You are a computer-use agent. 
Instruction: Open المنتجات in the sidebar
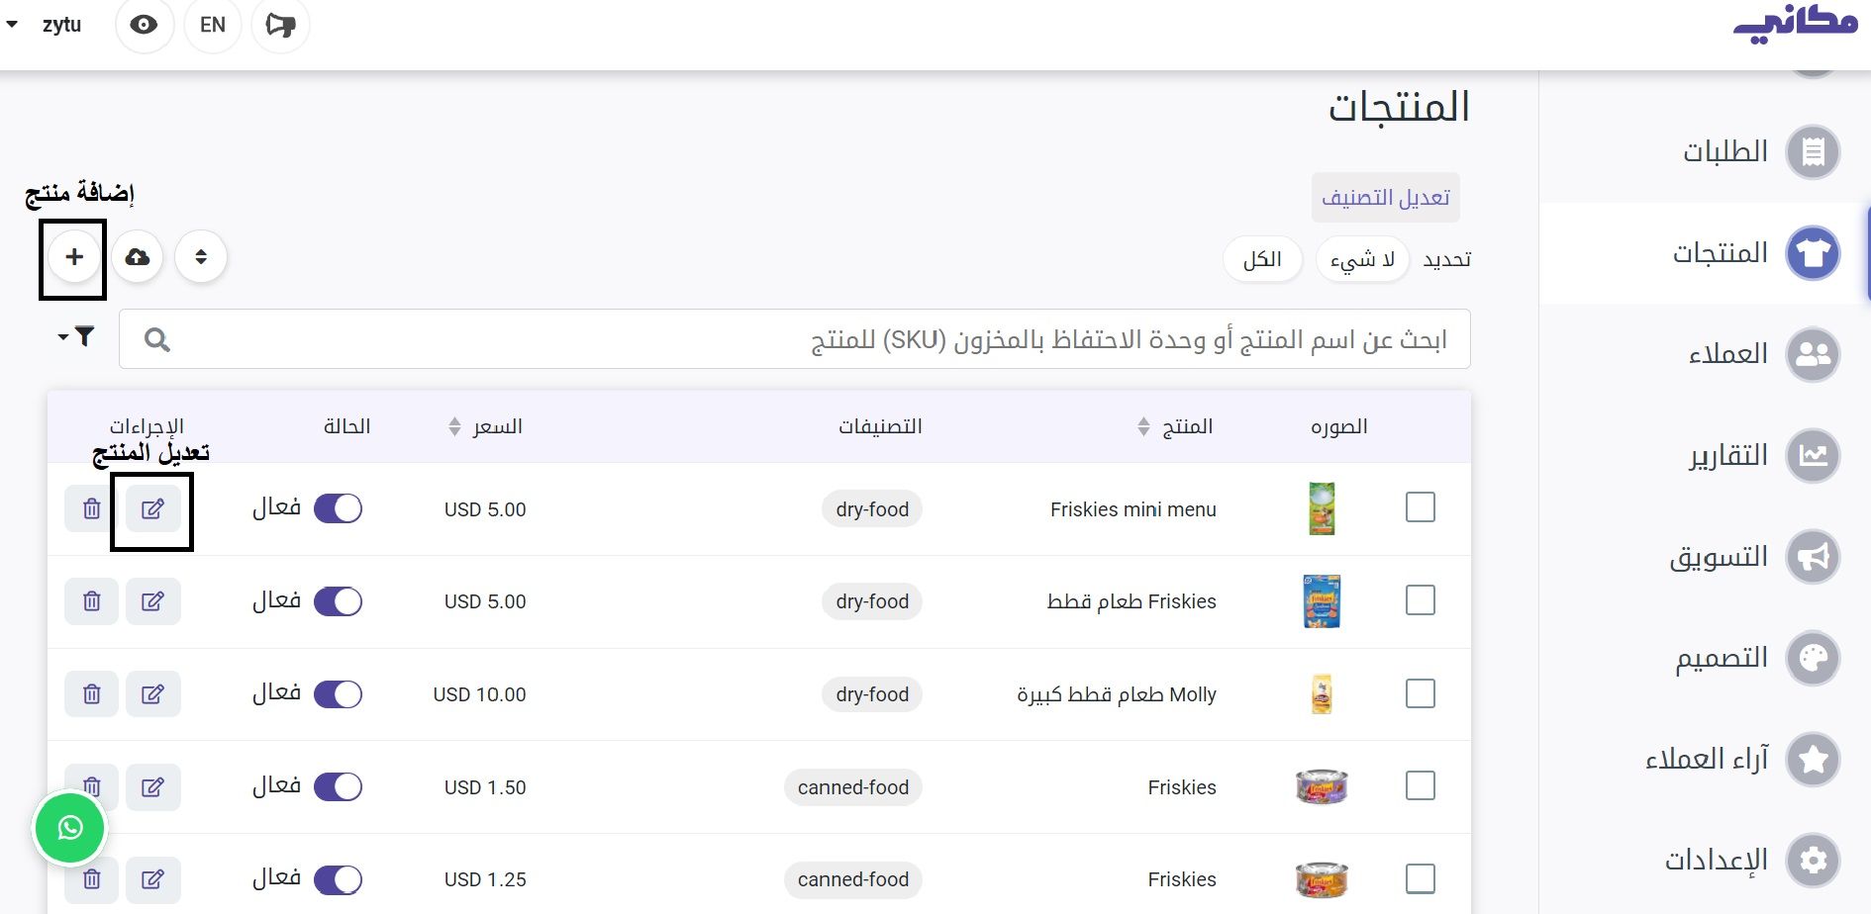coord(1705,253)
